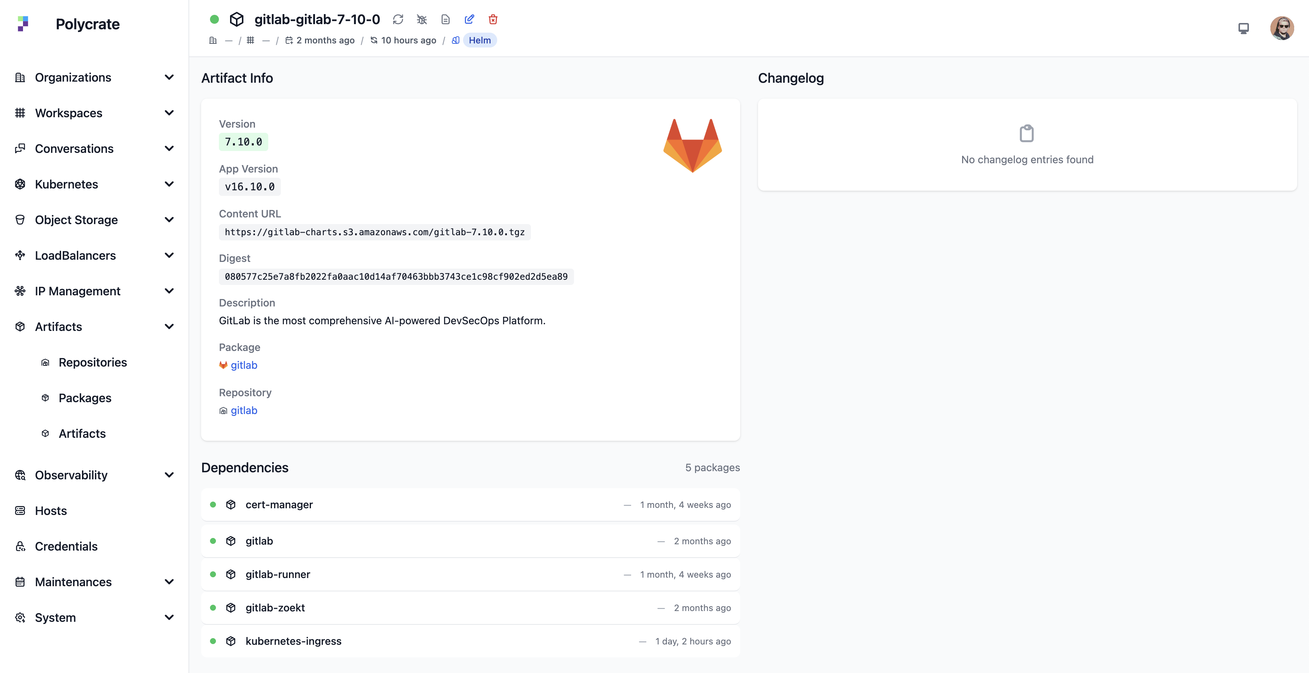Click the cube icon in the cert-manager row

click(231, 504)
